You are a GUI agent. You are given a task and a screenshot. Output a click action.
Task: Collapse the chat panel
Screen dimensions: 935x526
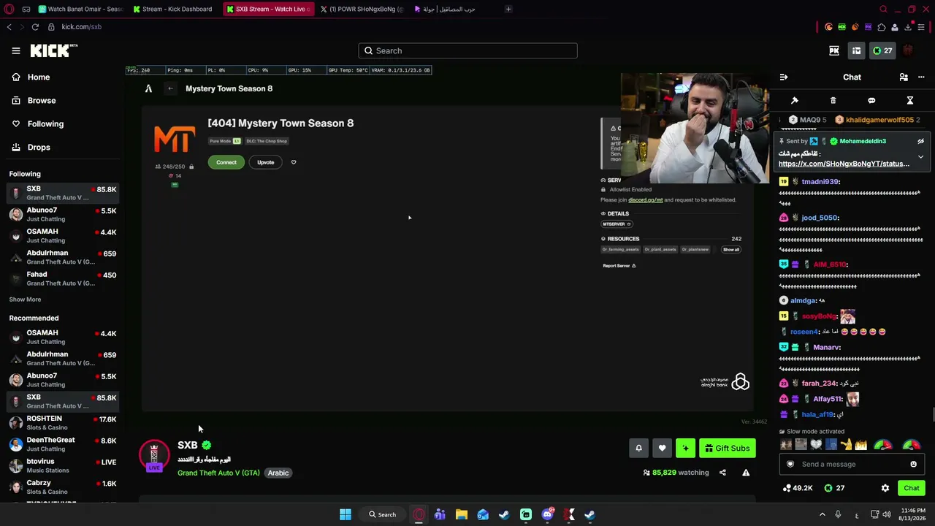pos(784,77)
